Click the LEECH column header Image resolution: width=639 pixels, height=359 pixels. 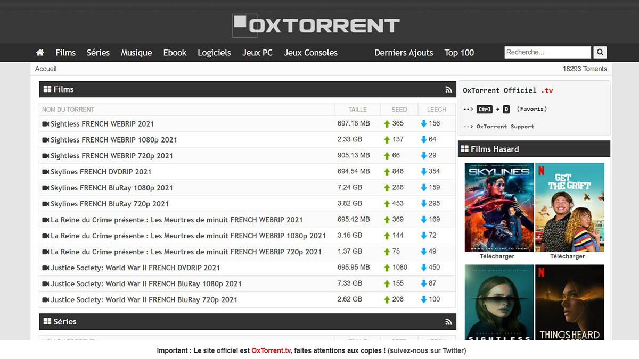tap(437, 110)
